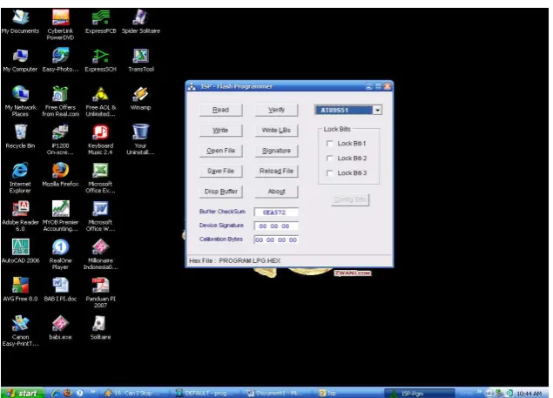The image size is (553, 398).
Task: Click the Calibration Bytes field
Action: click(276, 239)
